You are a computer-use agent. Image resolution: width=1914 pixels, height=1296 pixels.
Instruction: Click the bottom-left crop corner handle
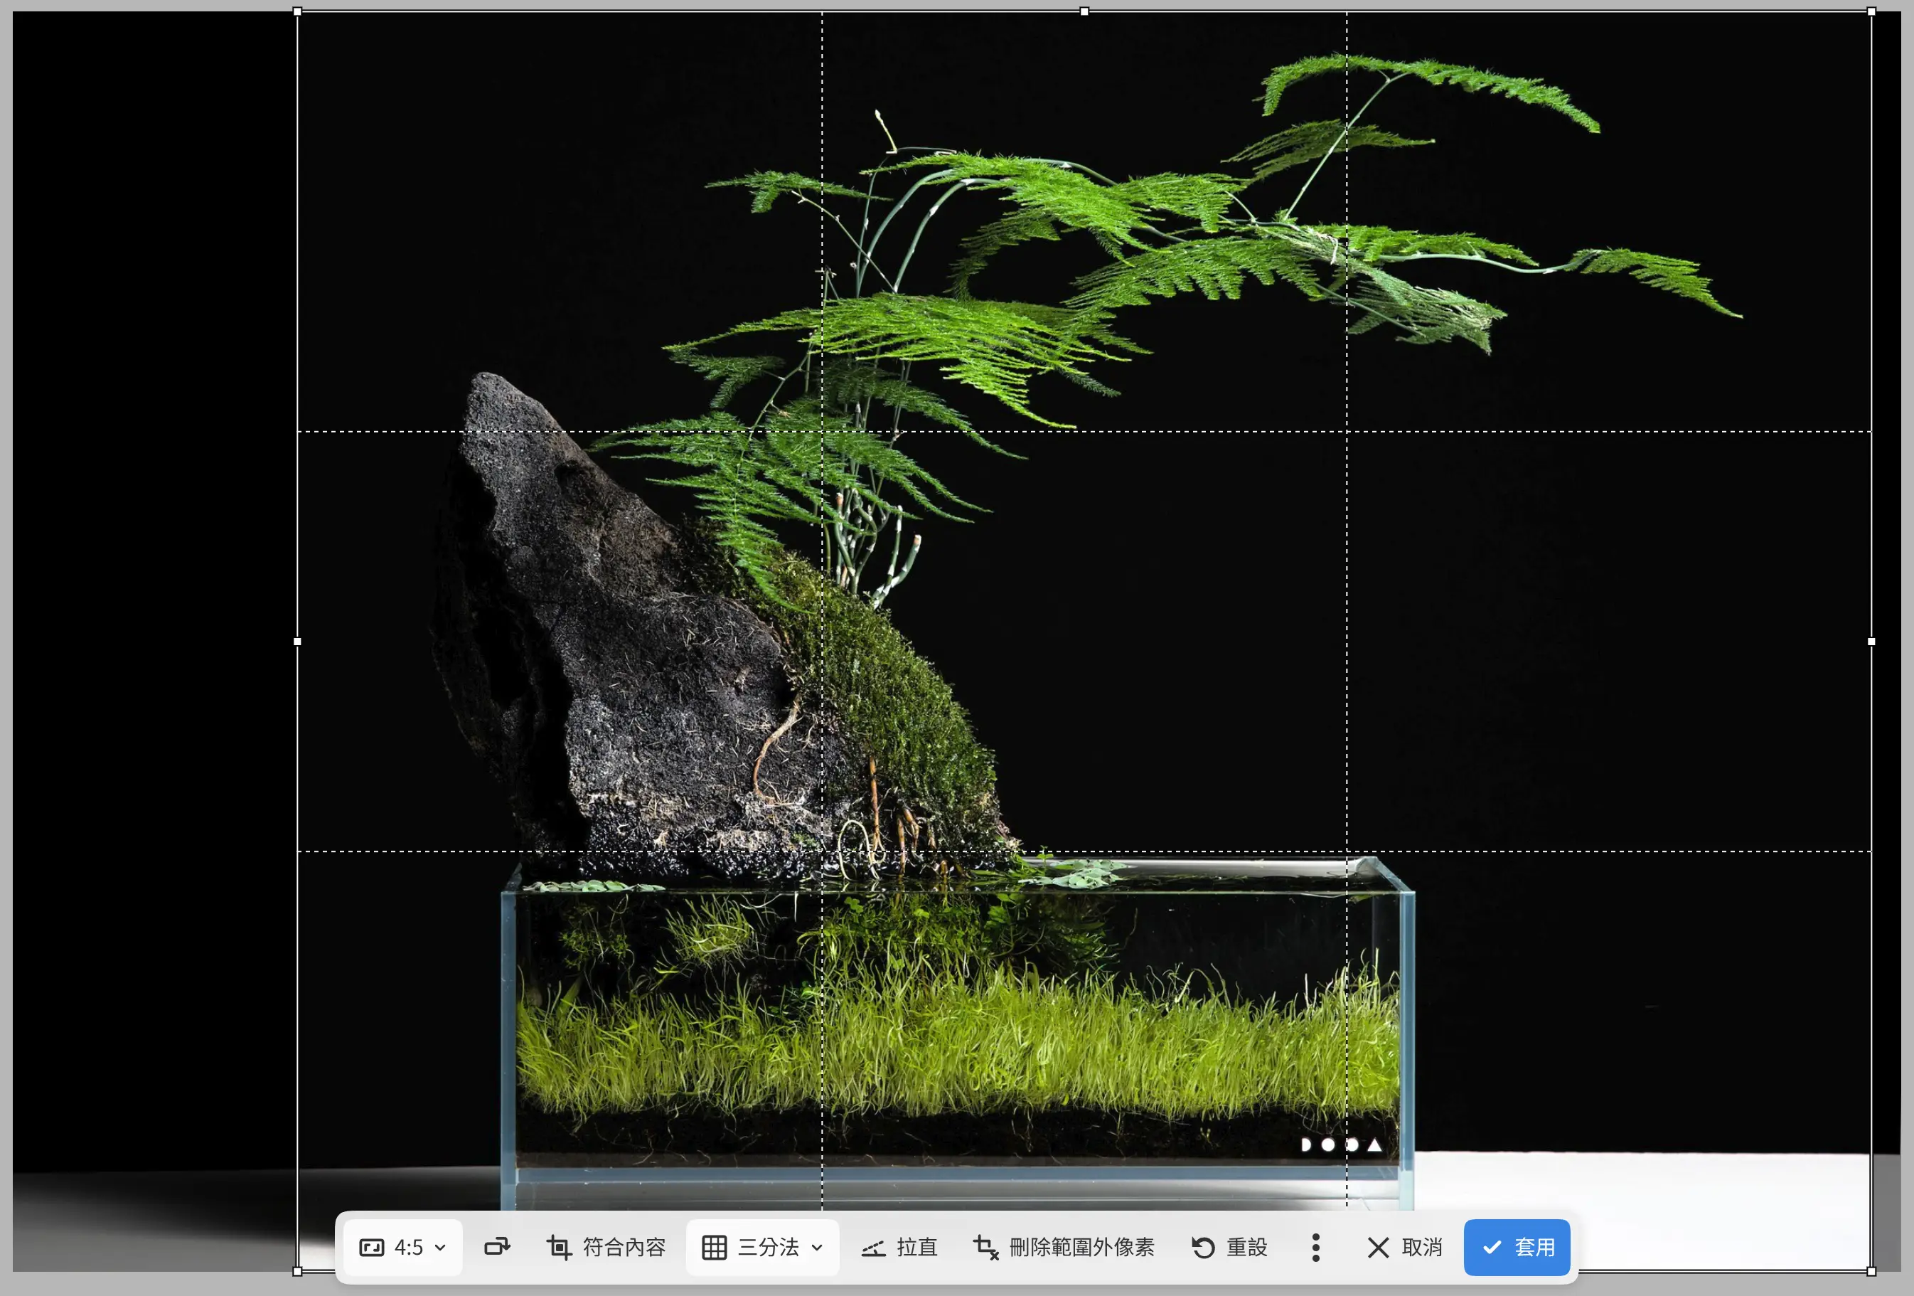pyautogui.click(x=297, y=1271)
